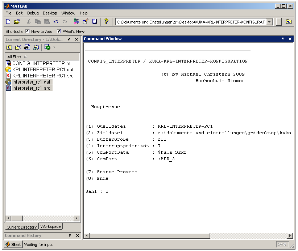Click the New M-file icon
The height and width of the screenshot is (251, 298).
coord(8,22)
